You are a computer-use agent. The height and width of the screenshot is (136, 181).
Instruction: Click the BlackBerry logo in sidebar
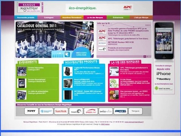(164, 79)
